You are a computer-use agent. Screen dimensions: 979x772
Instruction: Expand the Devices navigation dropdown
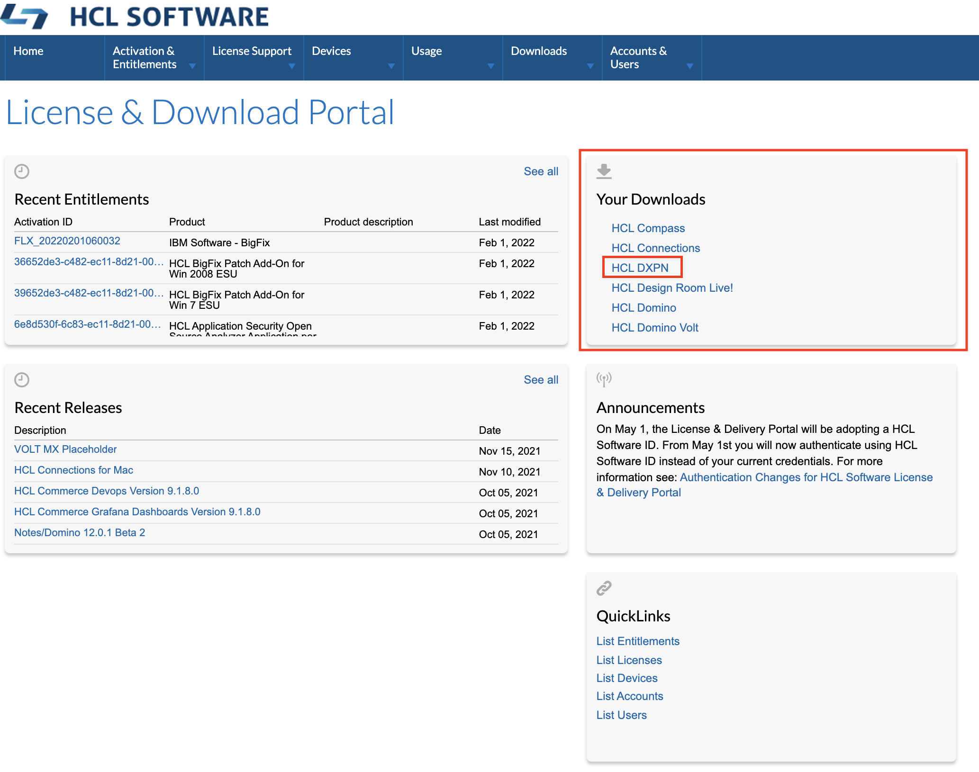[x=391, y=66]
